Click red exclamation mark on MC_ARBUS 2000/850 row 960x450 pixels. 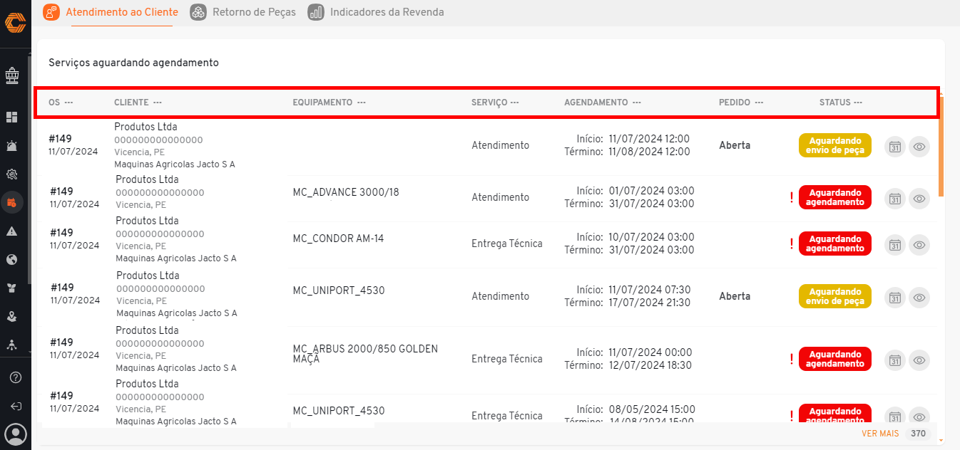(792, 359)
